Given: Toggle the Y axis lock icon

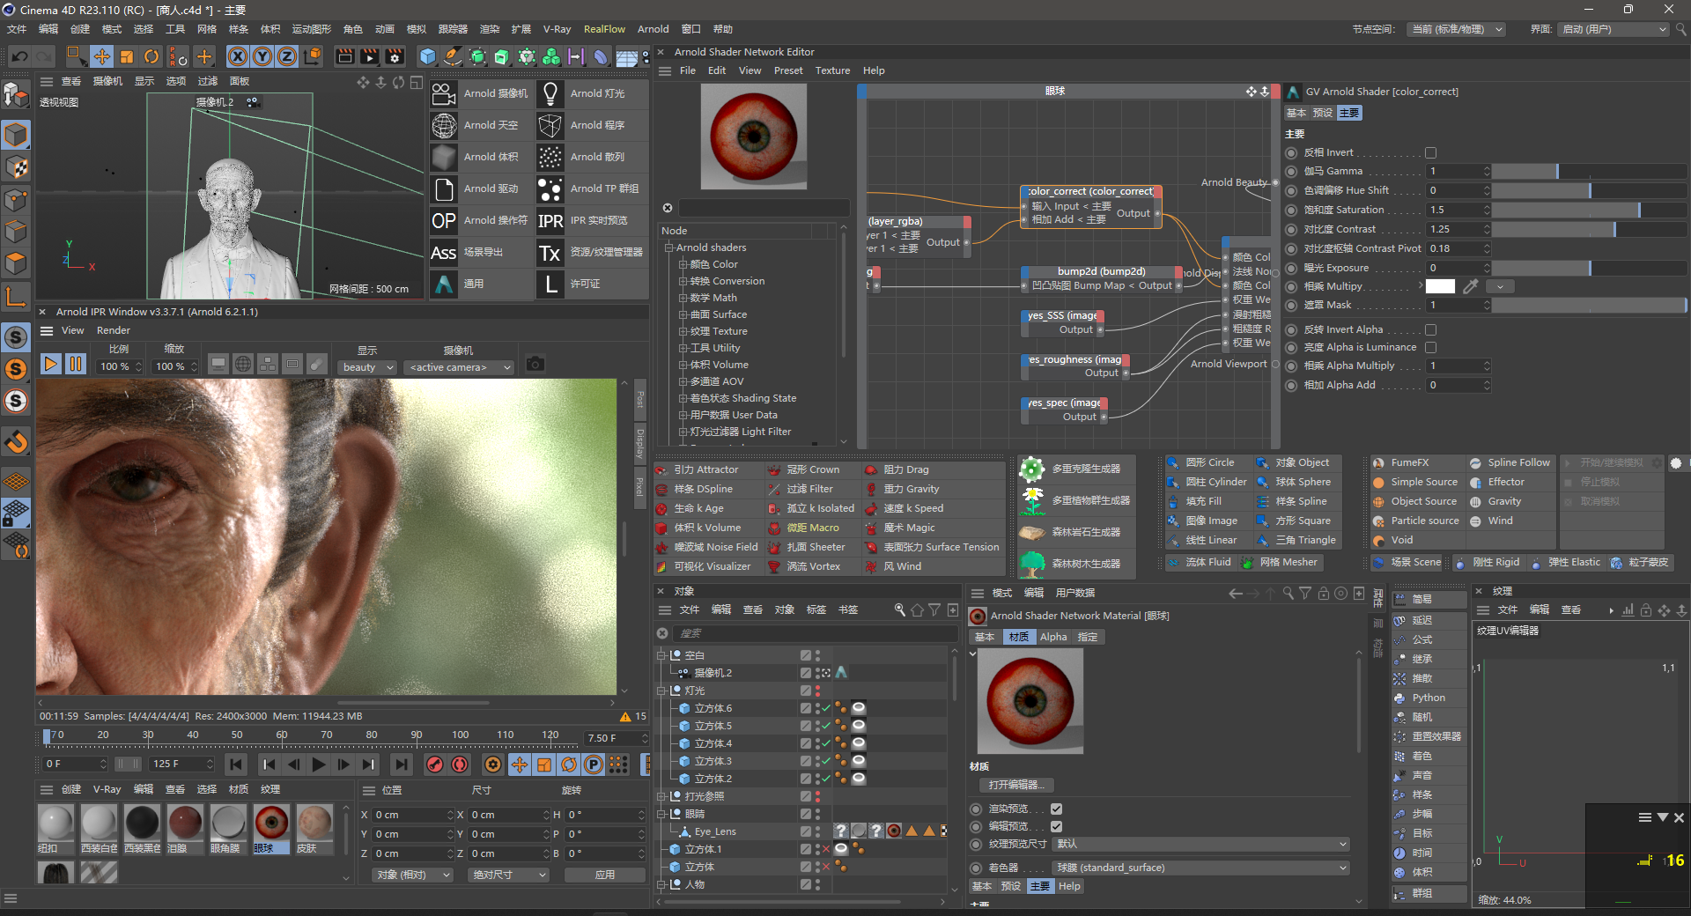Looking at the screenshot, I should [262, 57].
